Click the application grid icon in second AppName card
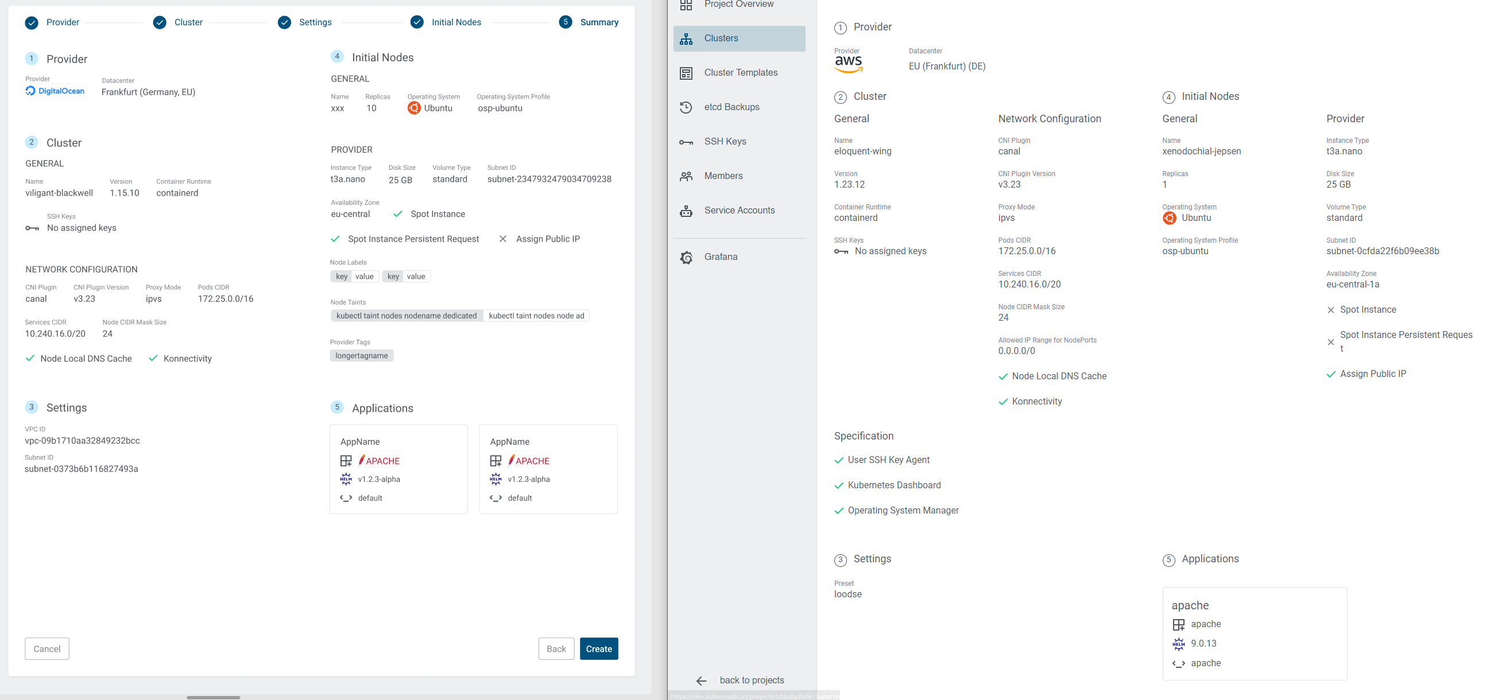The width and height of the screenshot is (1494, 700). (x=496, y=461)
